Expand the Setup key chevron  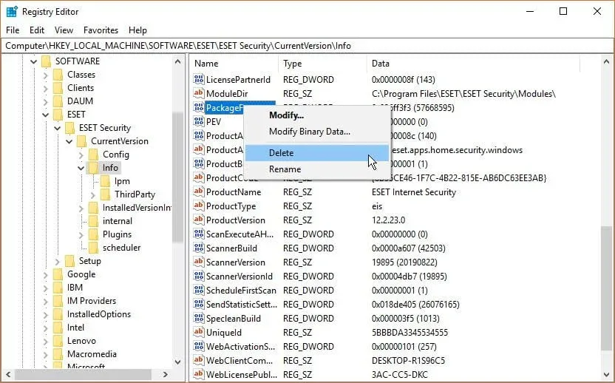[x=57, y=261]
